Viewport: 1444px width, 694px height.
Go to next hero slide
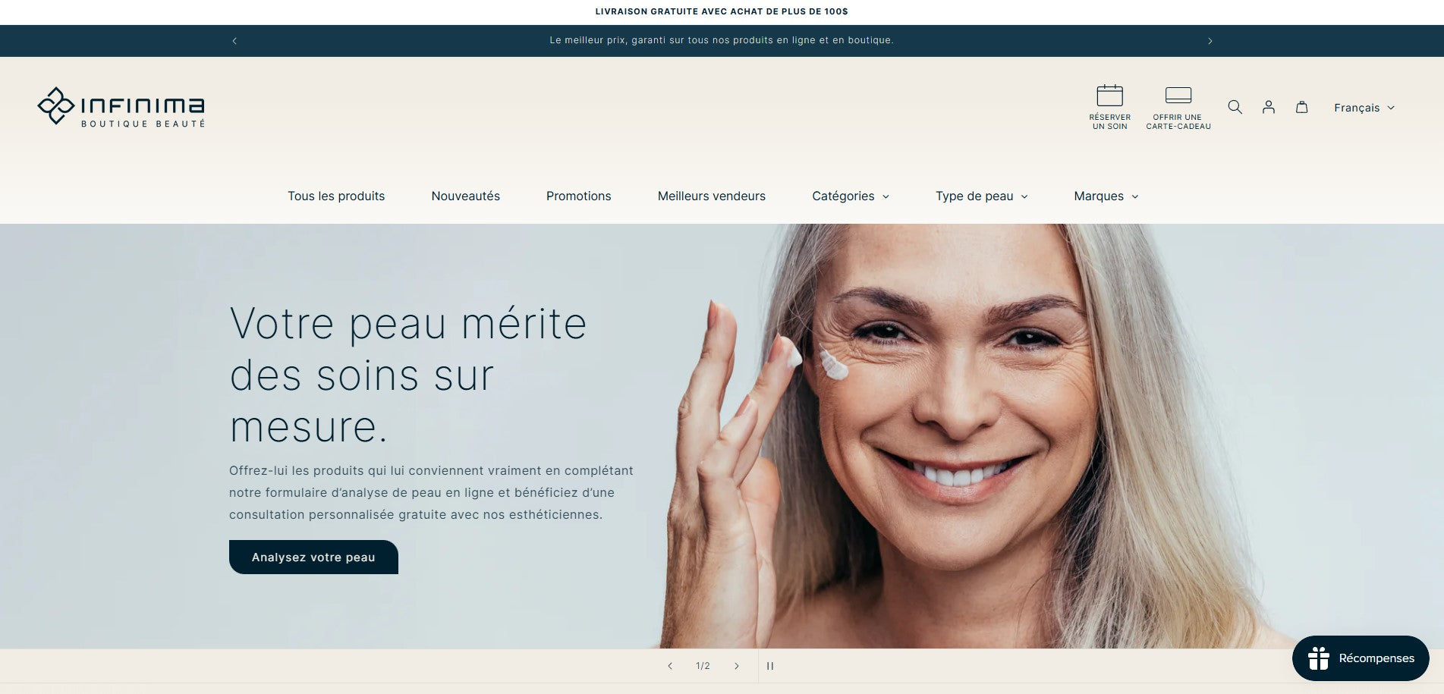(736, 666)
